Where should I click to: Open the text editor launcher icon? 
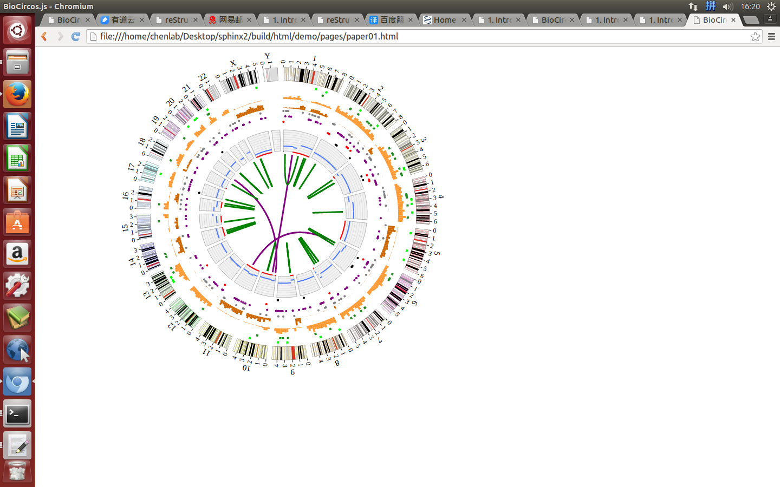coord(17,445)
